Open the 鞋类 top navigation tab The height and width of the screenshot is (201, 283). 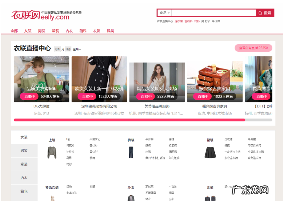click(x=110, y=31)
